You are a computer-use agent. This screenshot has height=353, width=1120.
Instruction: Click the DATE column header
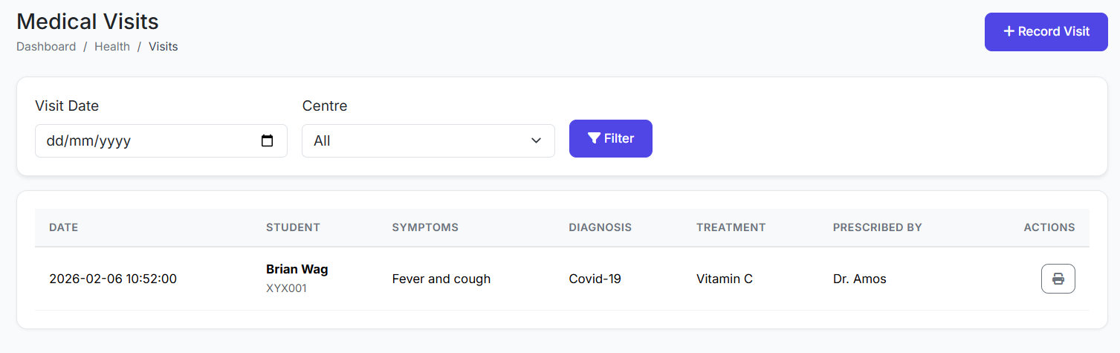pyautogui.click(x=64, y=227)
